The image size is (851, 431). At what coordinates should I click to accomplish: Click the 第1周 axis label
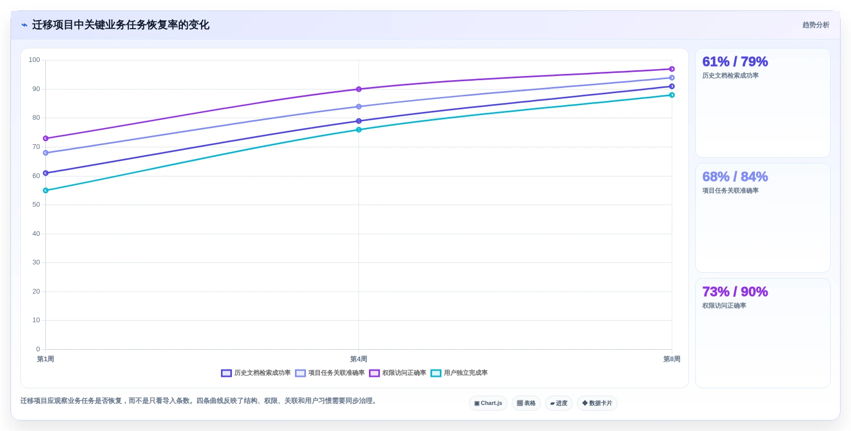point(45,359)
